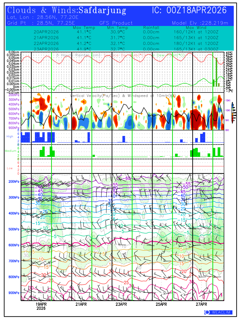Click the High cloud panel label
238x318 pixels.
click(10, 136)
